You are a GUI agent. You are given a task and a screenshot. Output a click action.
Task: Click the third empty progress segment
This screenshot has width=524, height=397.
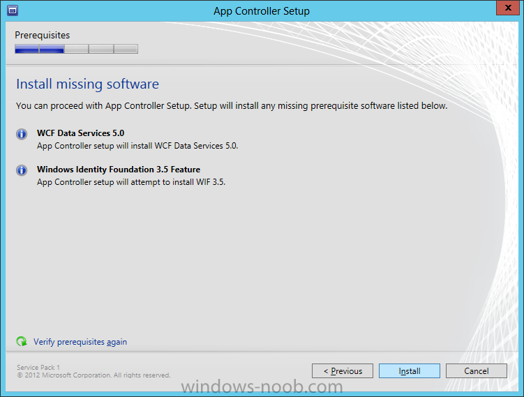[x=77, y=49]
